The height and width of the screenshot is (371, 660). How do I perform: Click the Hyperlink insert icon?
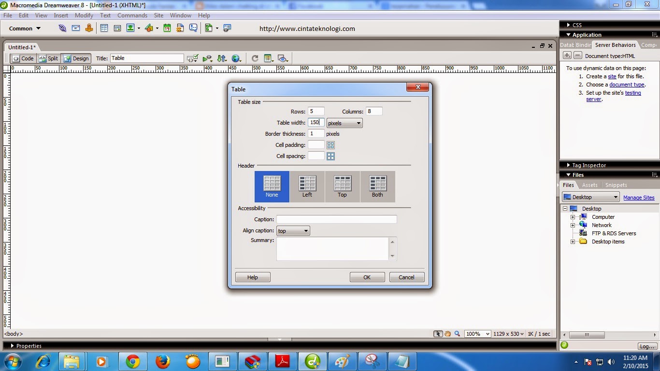pos(62,28)
